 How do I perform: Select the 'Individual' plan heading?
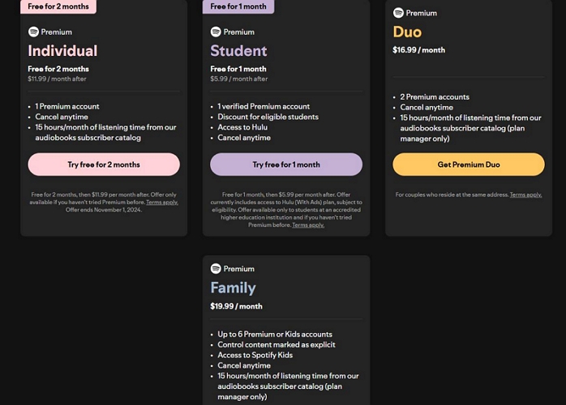coord(62,51)
